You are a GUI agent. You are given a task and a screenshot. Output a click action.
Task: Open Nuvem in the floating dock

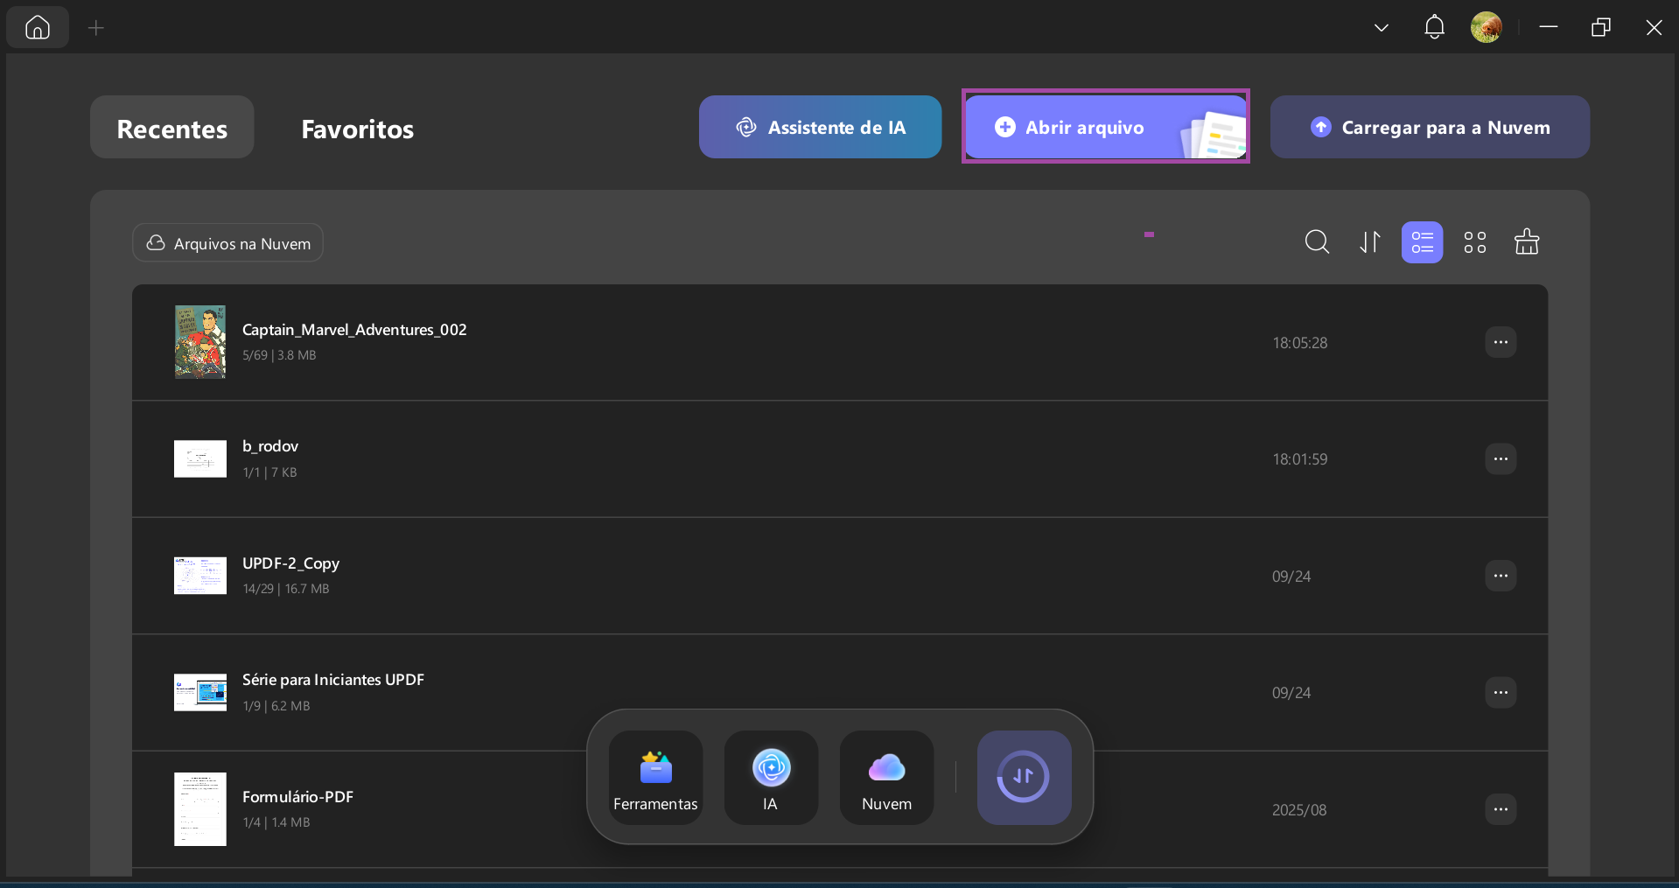tap(886, 778)
